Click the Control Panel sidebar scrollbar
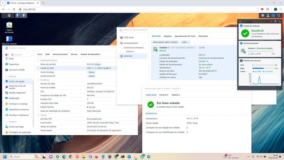 click(x=33, y=104)
